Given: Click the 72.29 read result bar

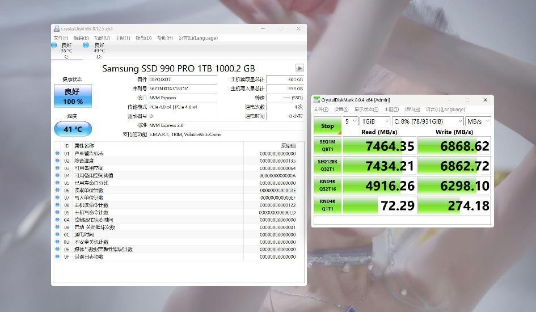Looking at the screenshot, I should click(x=379, y=205).
